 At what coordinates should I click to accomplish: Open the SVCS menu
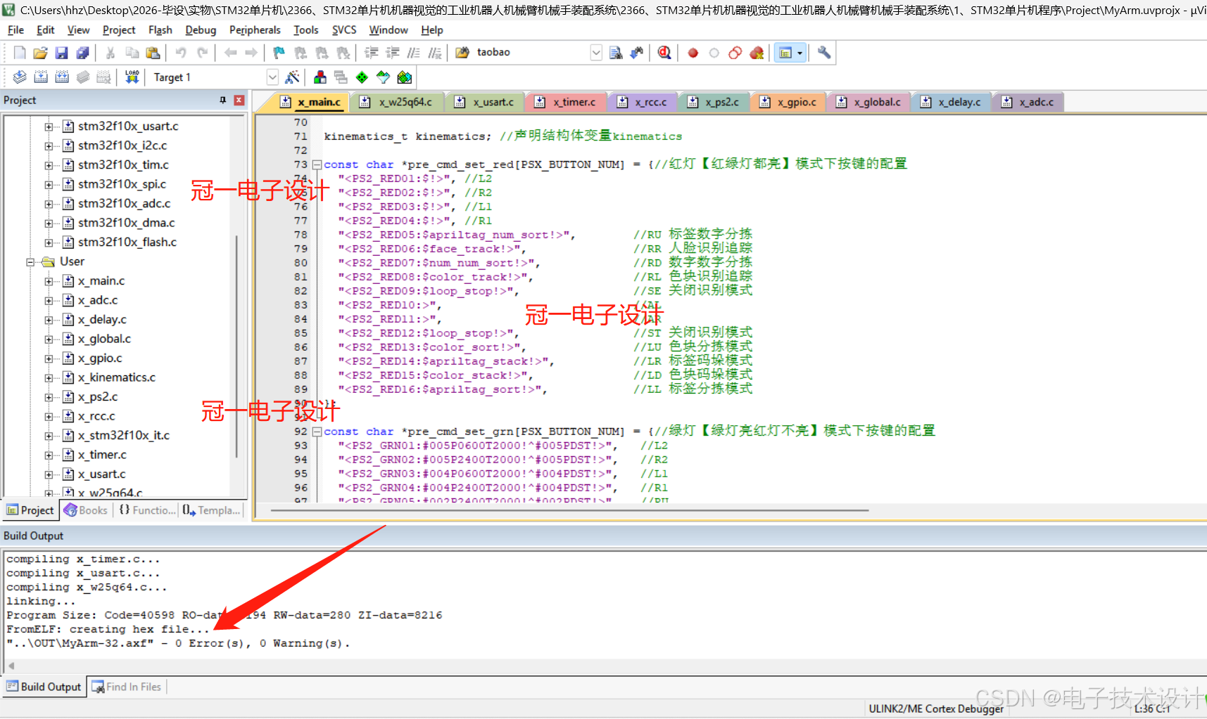[344, 30]
